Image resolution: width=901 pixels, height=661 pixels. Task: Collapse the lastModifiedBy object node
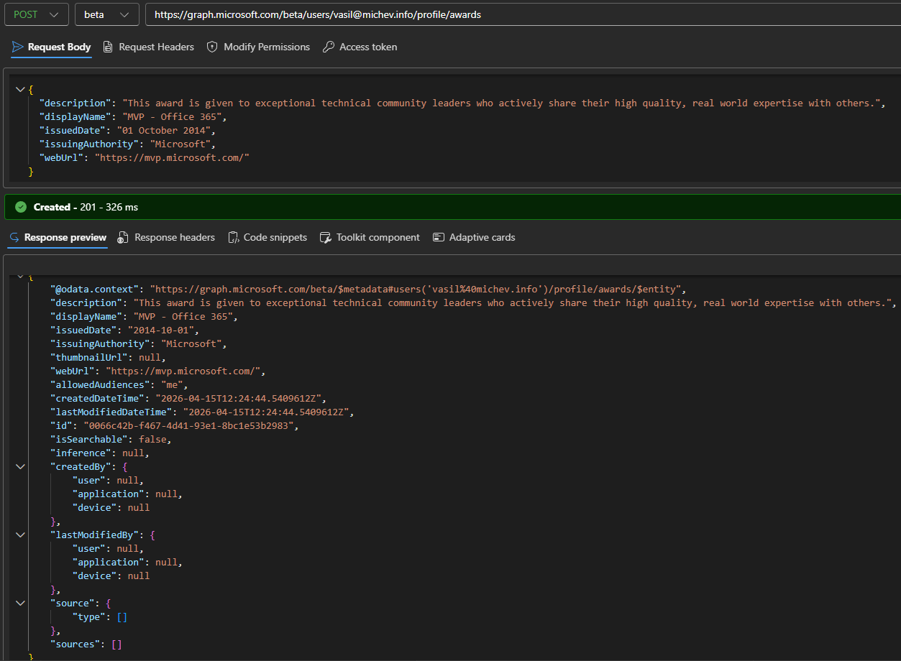19,535
